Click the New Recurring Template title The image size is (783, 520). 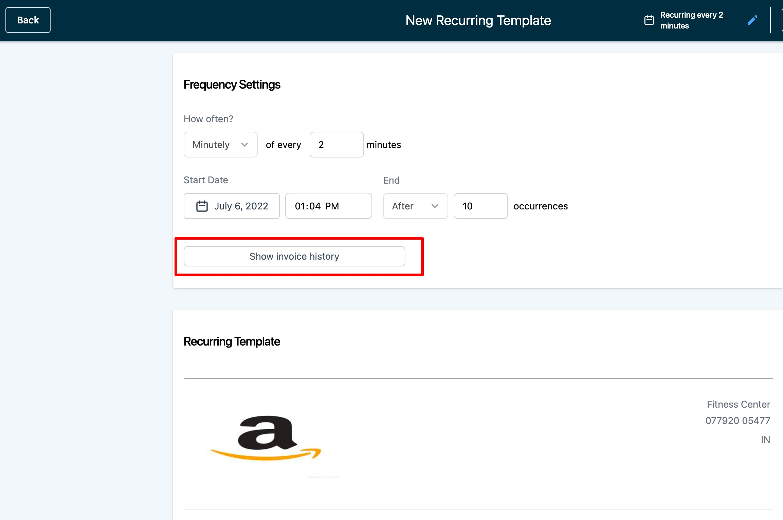(x=478, y=20)
